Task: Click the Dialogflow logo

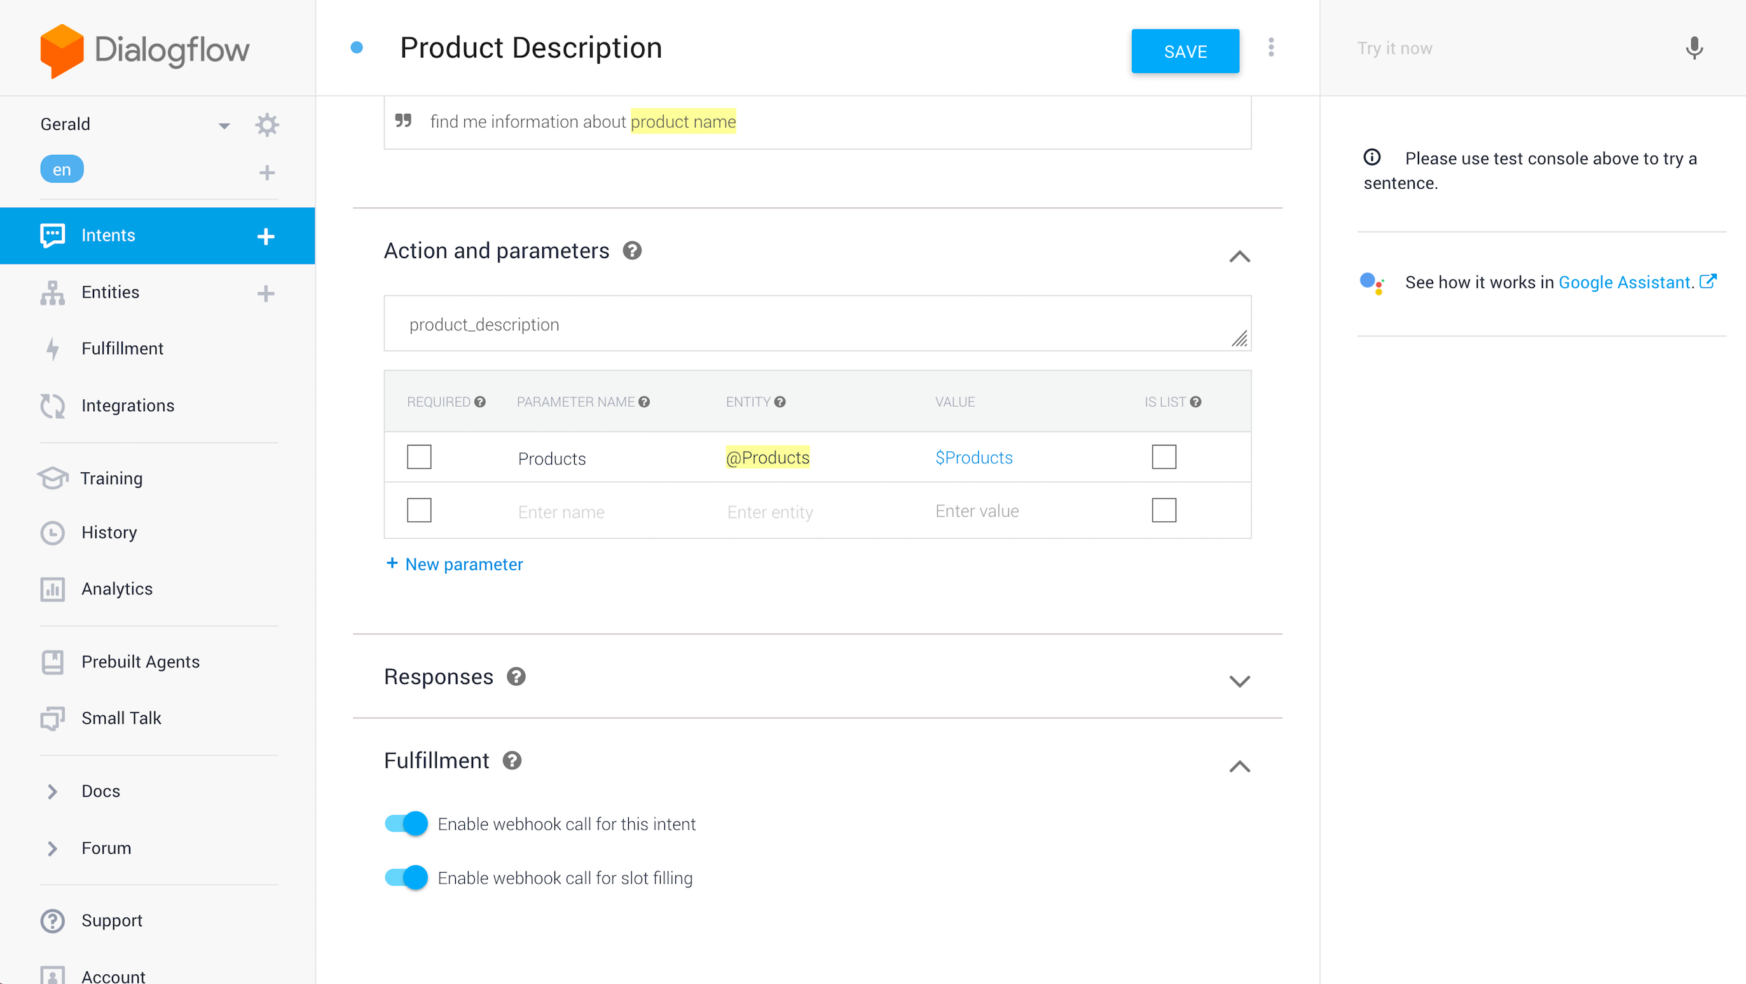Action: 144,50
